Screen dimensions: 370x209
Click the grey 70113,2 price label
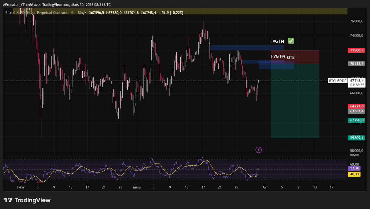pos(356,64)
